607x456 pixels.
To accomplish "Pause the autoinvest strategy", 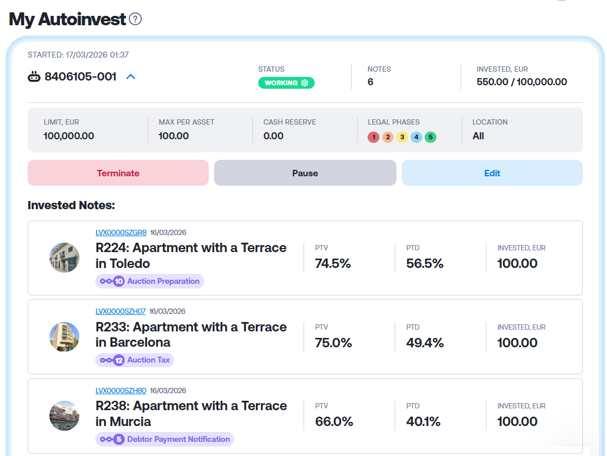I will [305, 173].
